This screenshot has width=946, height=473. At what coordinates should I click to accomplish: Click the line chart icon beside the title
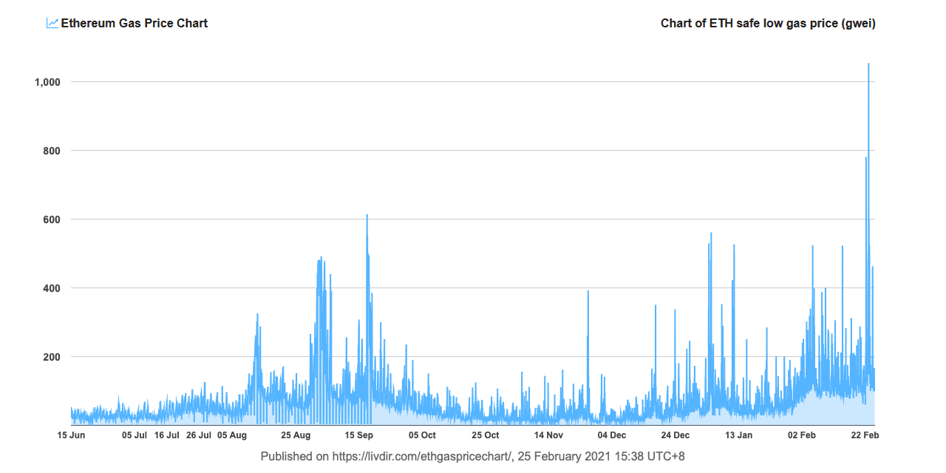point(52,24)
